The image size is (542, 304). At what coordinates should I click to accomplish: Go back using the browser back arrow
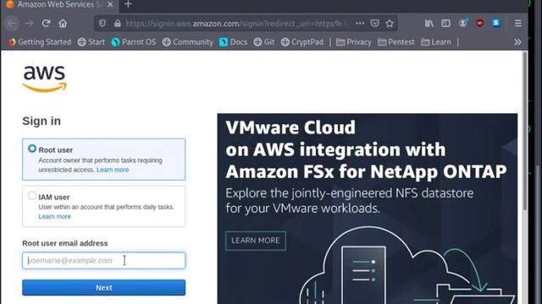coord(13,24)
